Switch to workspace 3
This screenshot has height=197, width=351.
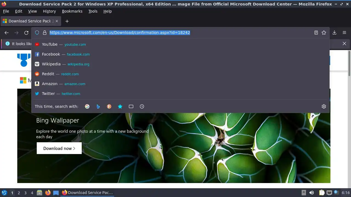pyautogui.click(x=26, y=193)
